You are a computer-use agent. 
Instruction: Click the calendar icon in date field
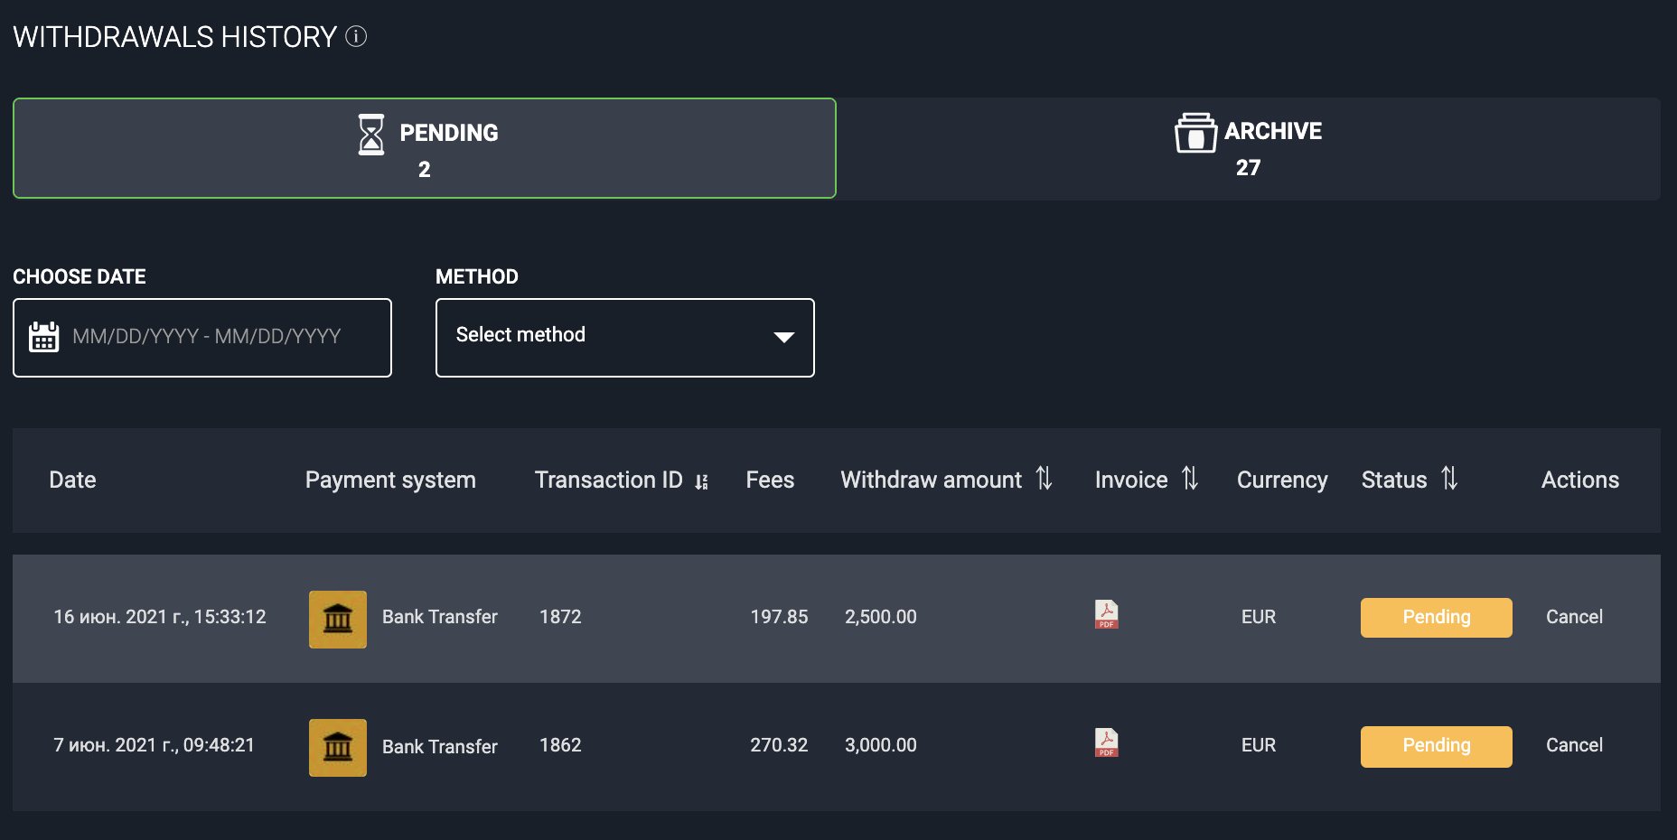(x=43, y=337)
